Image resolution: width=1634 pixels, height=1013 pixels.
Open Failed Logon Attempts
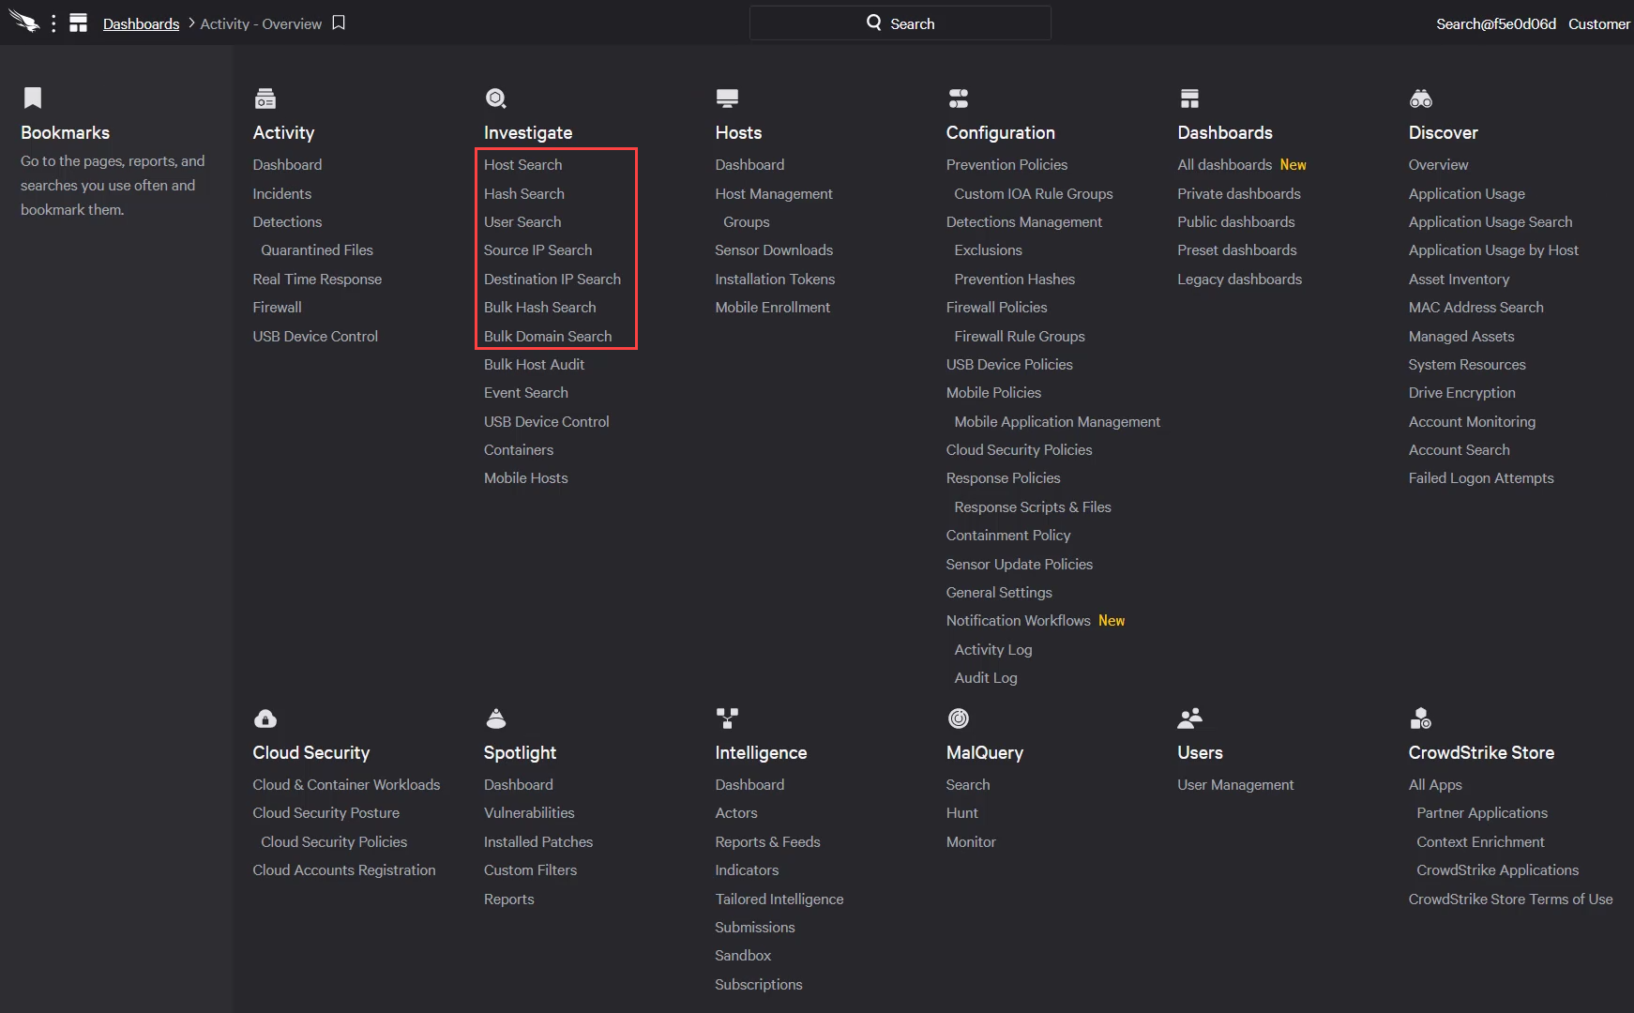tap(1481, 478)
